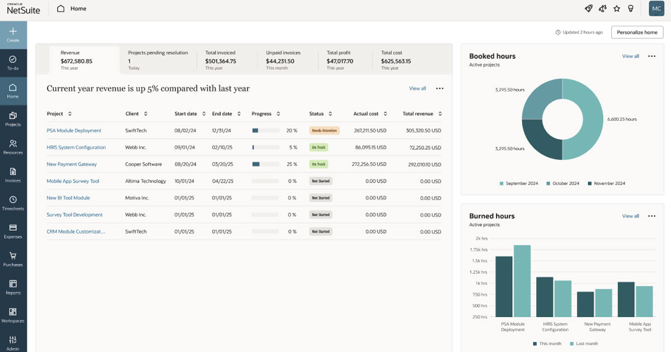Viewport: 671px width, 352px height.
Task: Click the star favorites icon in the header
Action: (616, 8)
